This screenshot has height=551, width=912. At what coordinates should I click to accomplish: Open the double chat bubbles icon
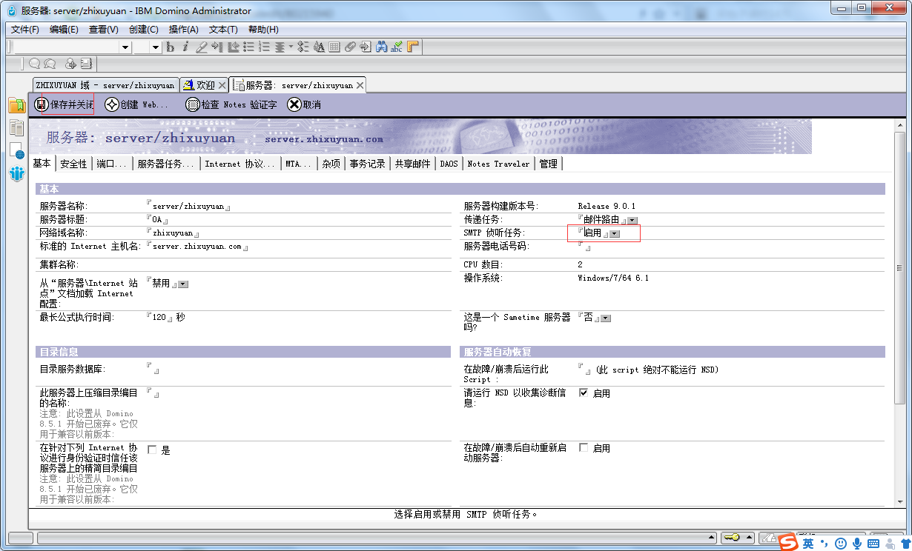50,64
